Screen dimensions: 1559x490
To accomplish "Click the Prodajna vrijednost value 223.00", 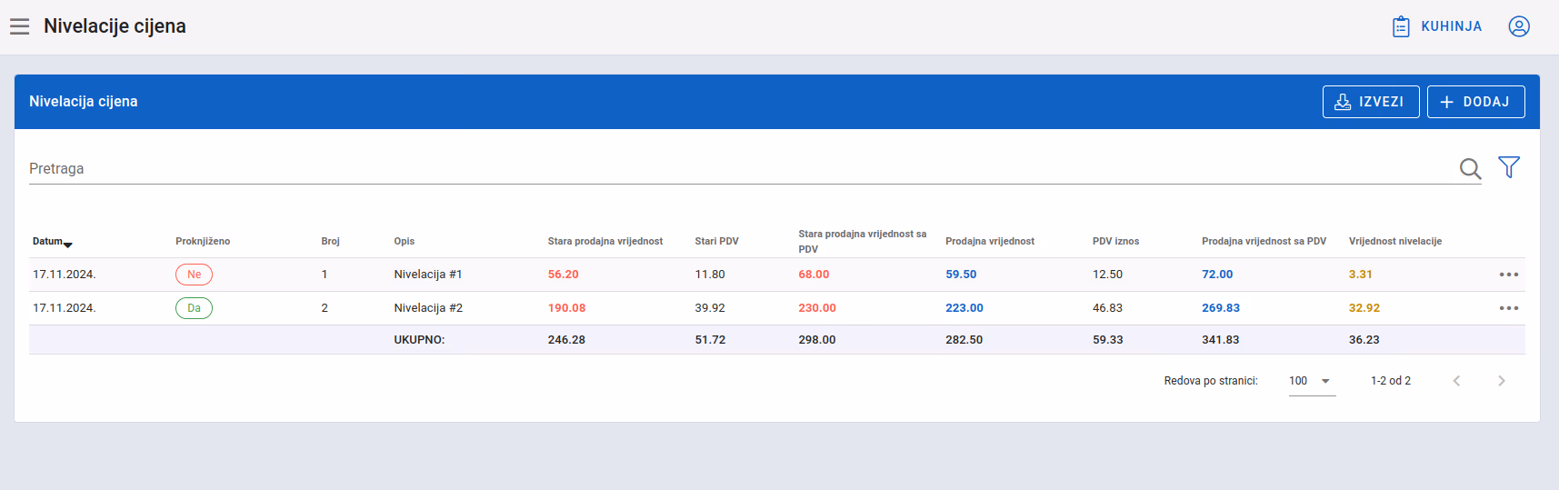I will pos(964,308).
